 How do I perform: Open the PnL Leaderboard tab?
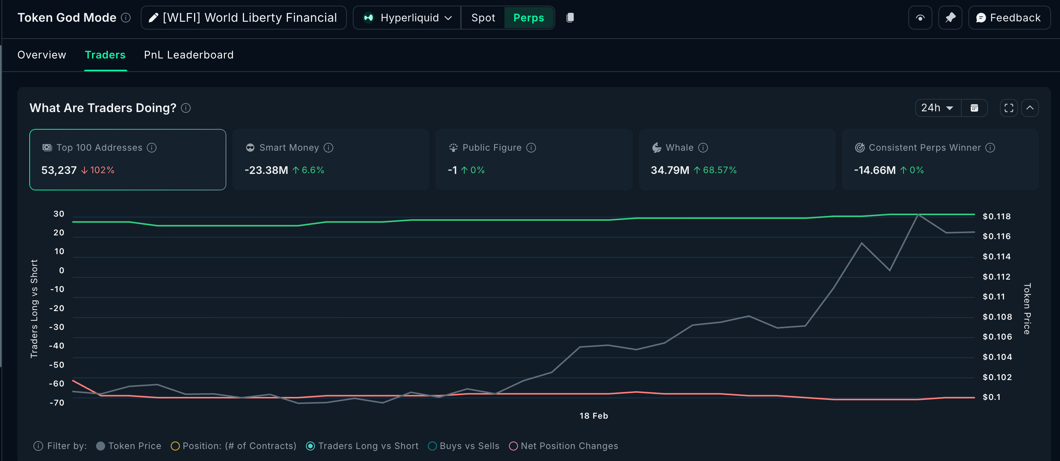[188, 55]
